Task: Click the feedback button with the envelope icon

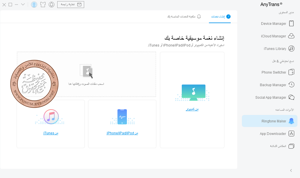Action: (x=71, y=5)
